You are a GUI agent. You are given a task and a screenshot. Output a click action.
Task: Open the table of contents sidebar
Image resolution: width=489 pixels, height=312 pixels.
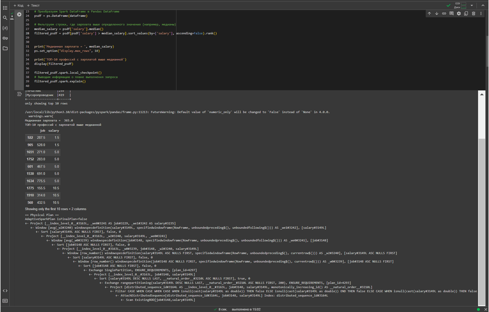coord(5,8)
